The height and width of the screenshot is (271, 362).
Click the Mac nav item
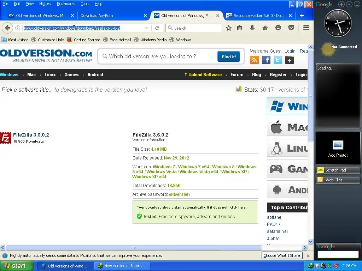click(31, 75)
